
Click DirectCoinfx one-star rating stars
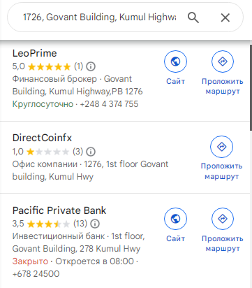coord(47,152)
